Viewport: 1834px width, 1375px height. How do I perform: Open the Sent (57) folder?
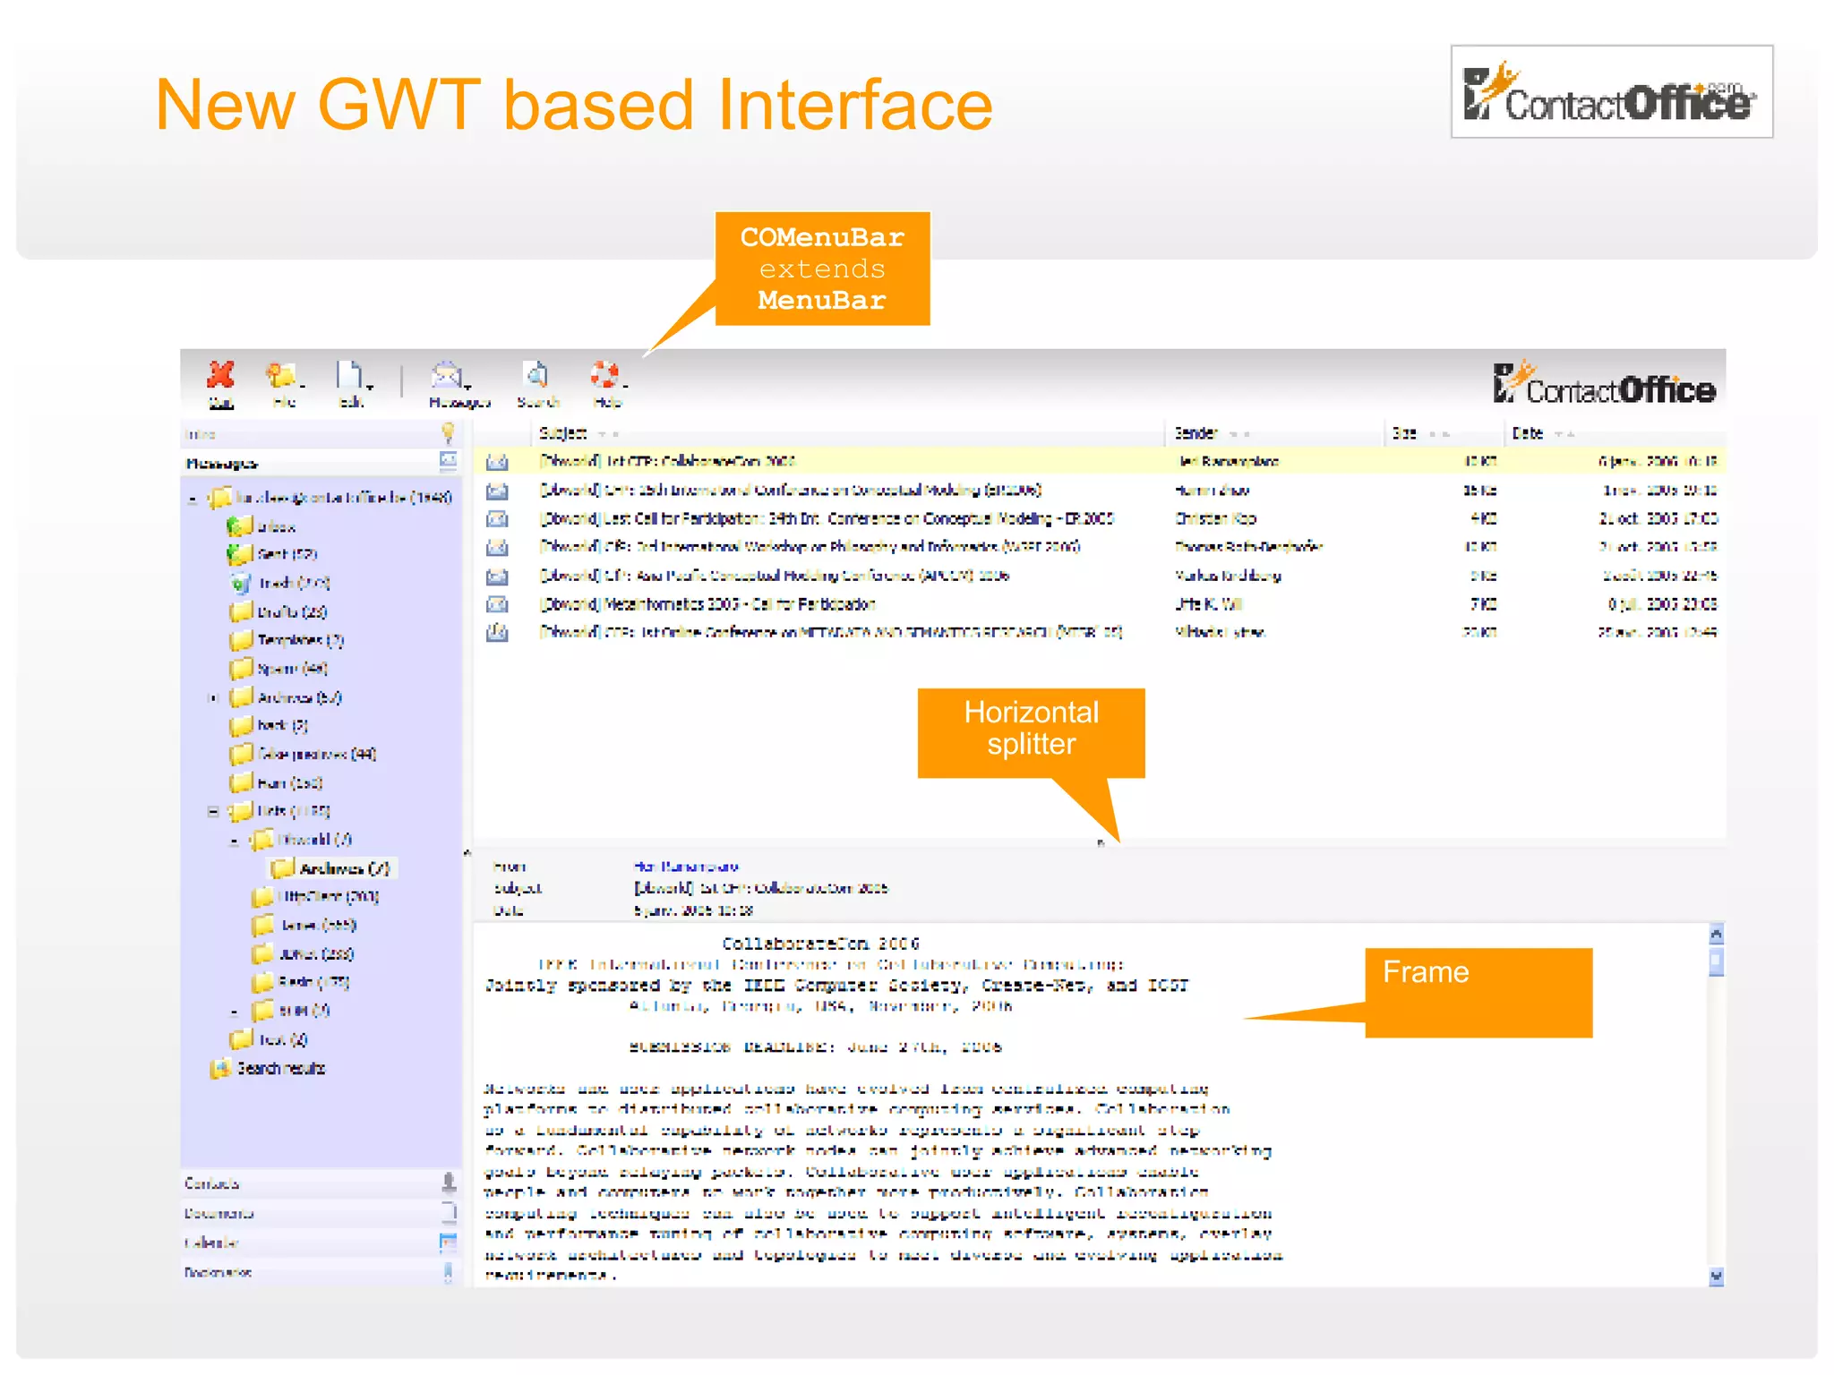point(272,555)
